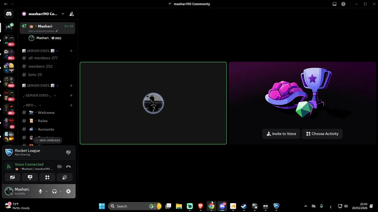The image size is (378, 212).
Task: Open Steam from the taskbar
Action: click(x=244, y=206)
